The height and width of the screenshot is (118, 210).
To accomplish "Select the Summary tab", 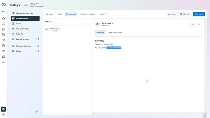I will 100,32.
